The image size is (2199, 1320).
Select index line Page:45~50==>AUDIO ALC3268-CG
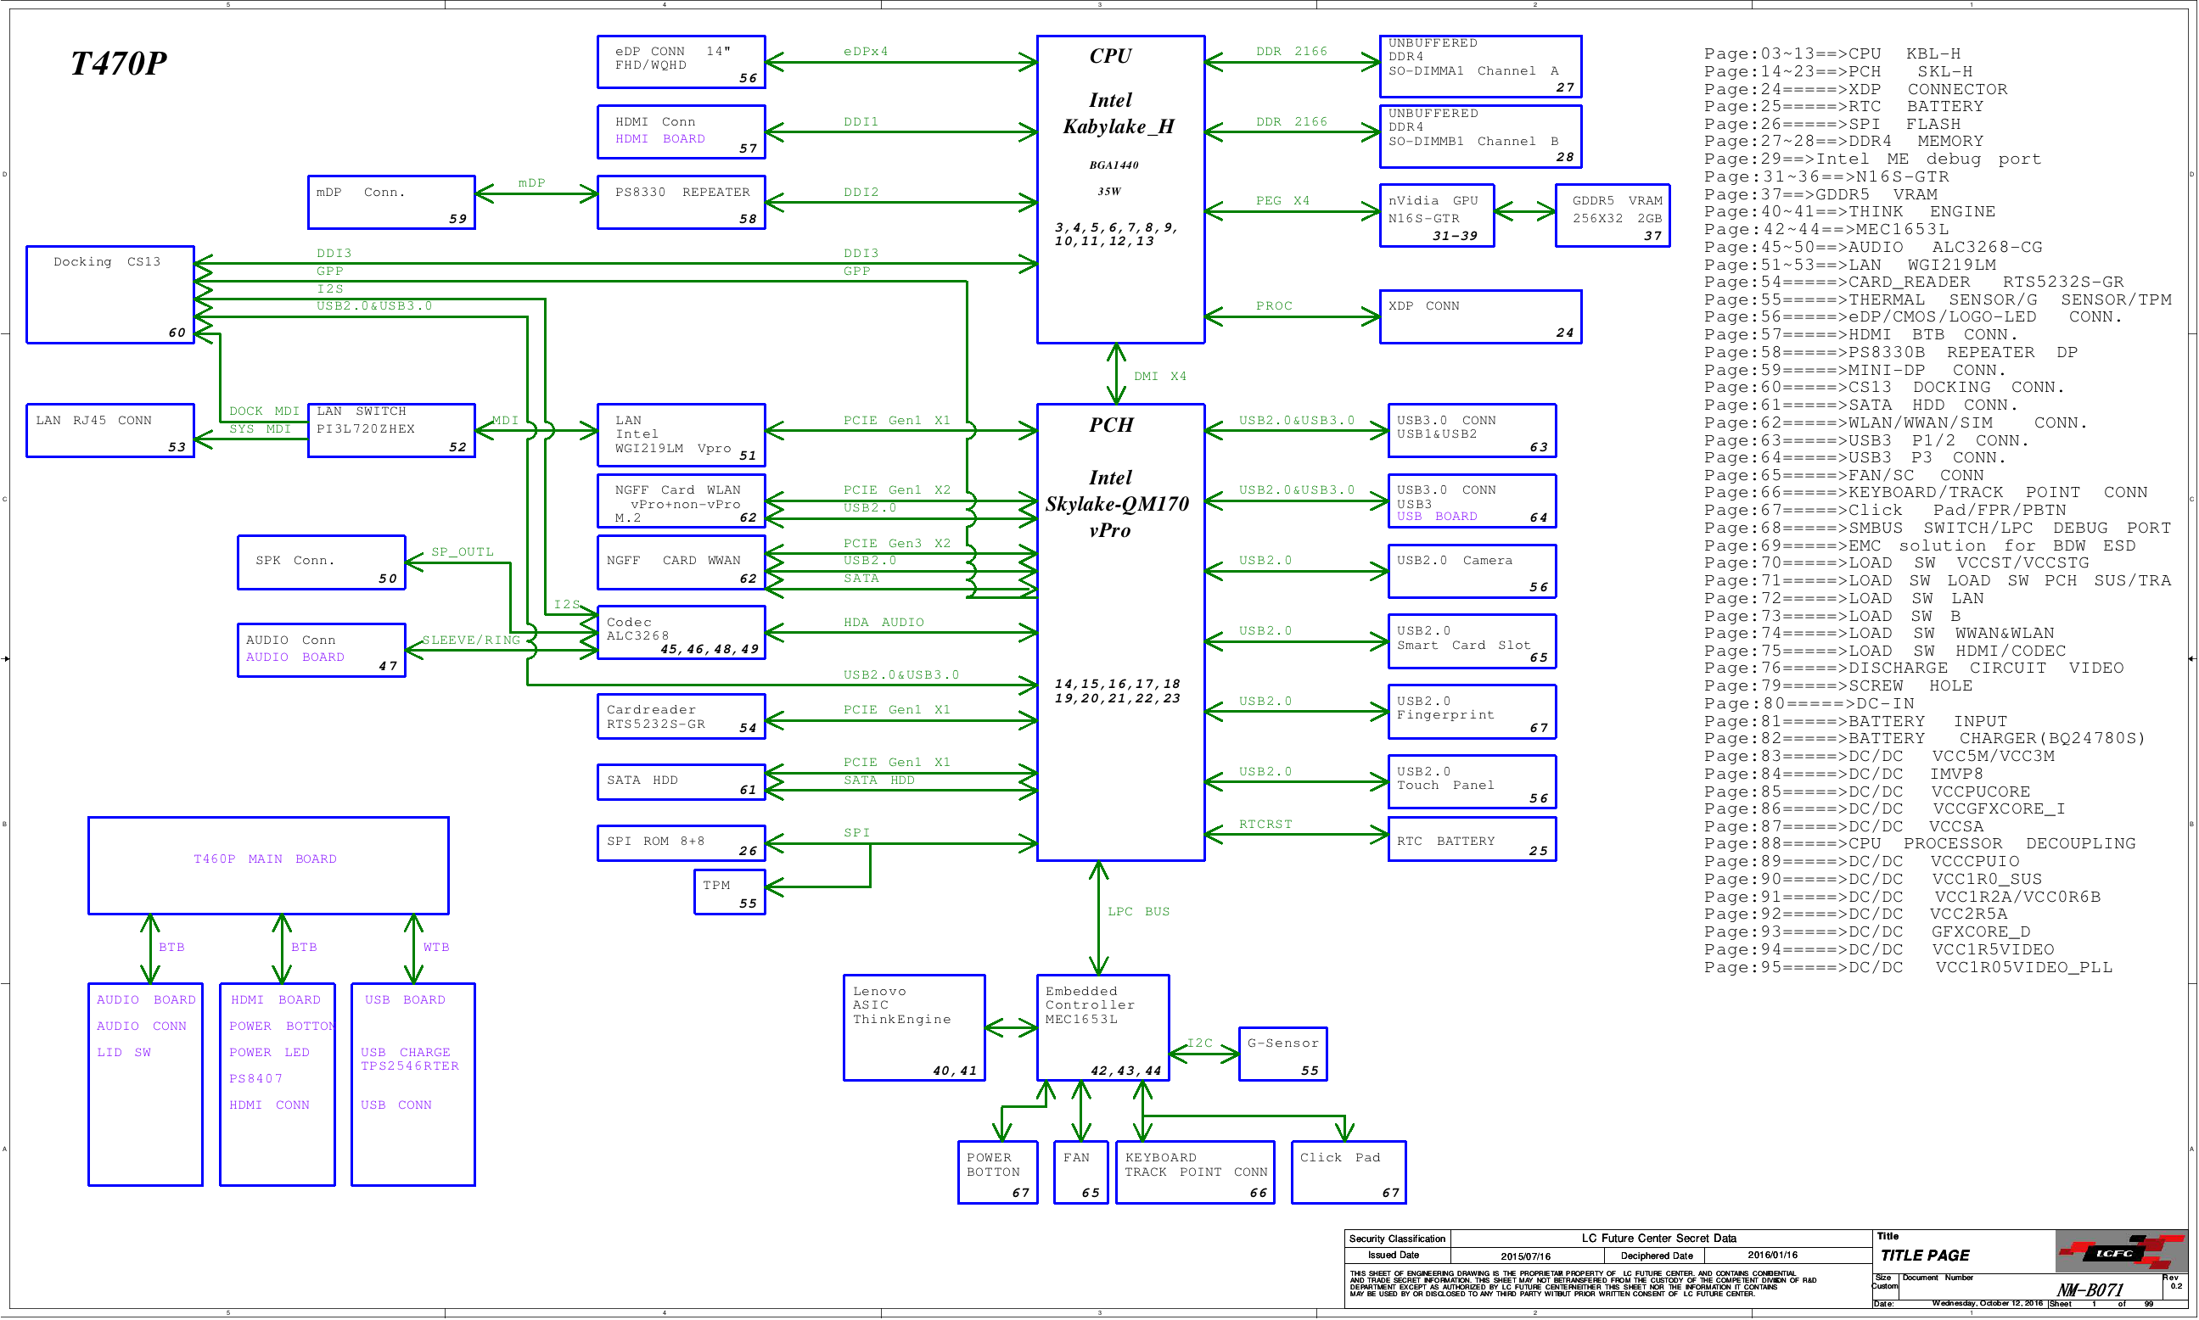[1872, 247]
